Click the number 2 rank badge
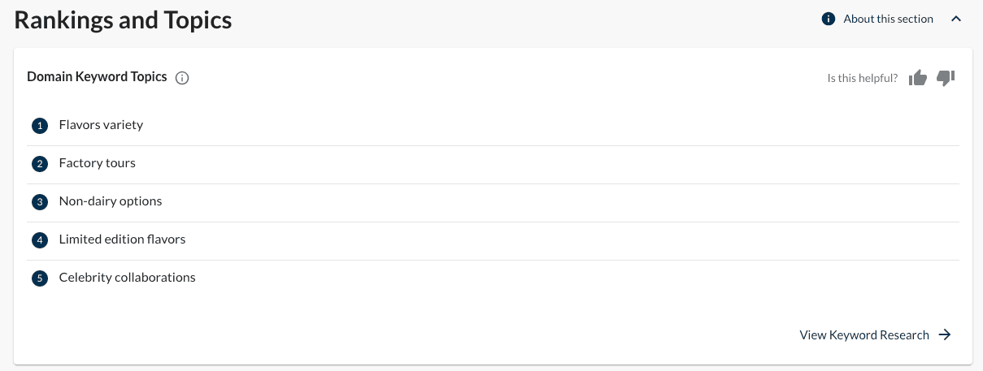The height and width of the screenshot is (371, 983). [40, 164]
